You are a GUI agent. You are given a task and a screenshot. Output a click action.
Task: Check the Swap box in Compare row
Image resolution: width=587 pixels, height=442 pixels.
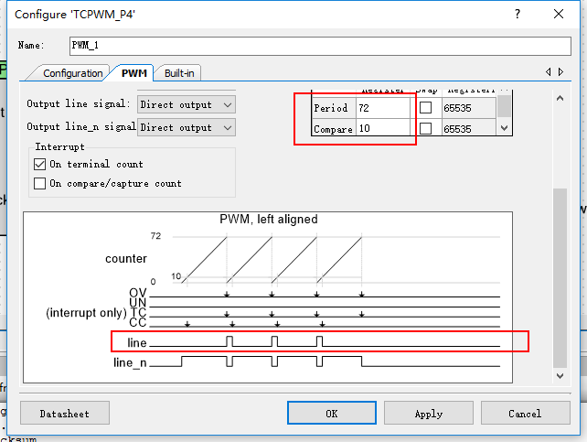click(x=425, y=129)
